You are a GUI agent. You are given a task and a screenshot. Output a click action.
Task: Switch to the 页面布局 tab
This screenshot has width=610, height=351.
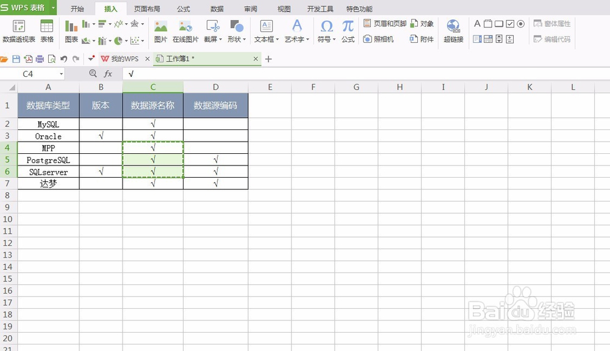(x=146, y=9)
